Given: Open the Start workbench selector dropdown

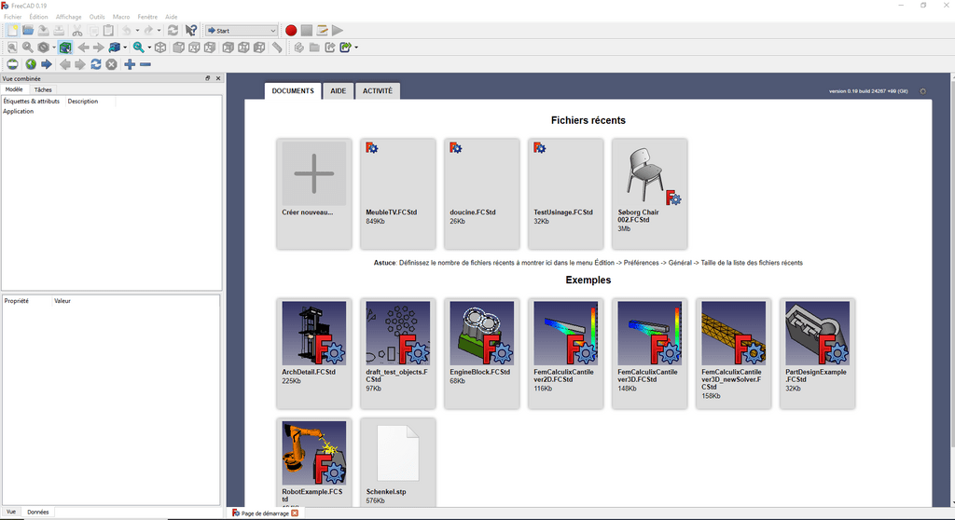Looking at the screenshot, I should pyautogui.click(x=242, y=31).
